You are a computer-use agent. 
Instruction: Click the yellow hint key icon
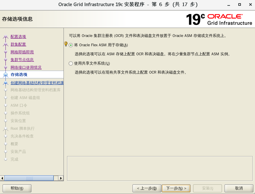click(x=66, y=44)
